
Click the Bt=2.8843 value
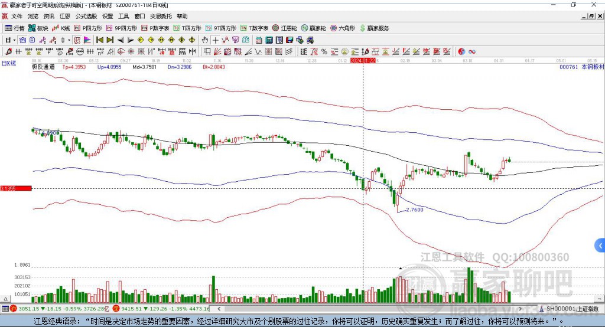[214, 67]
